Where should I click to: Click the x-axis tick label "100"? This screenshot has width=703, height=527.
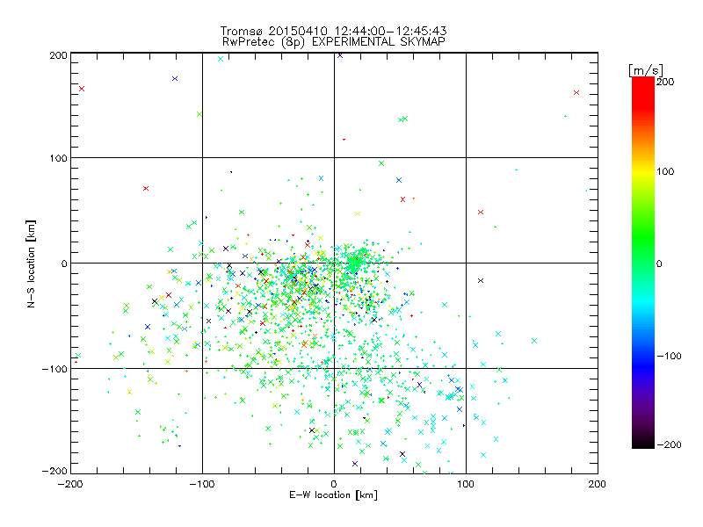pyautogui.click(x=466, y=484)
